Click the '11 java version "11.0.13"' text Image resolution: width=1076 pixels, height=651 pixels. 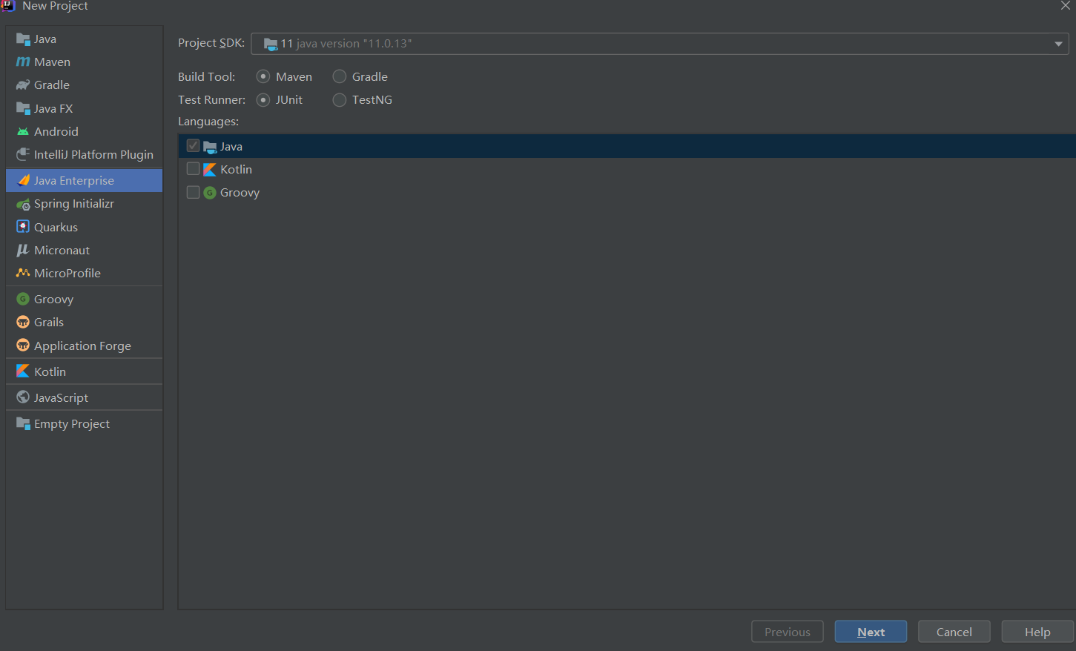[346, 44]
